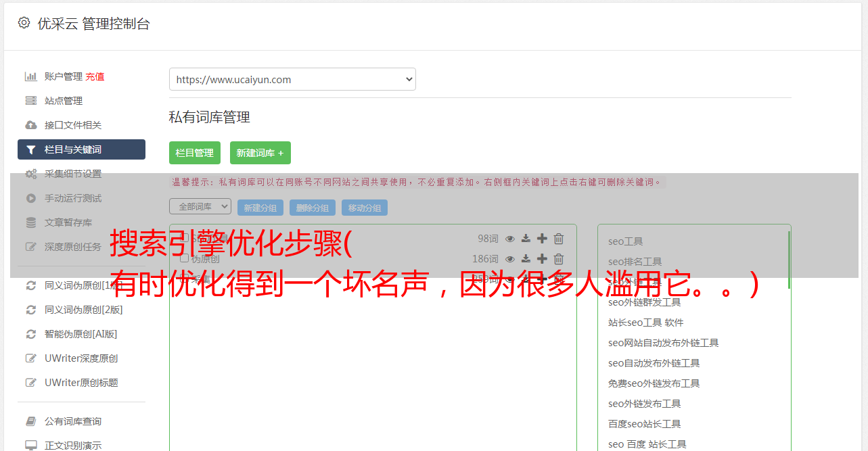Click the green keyword list scrollbar

789,260
